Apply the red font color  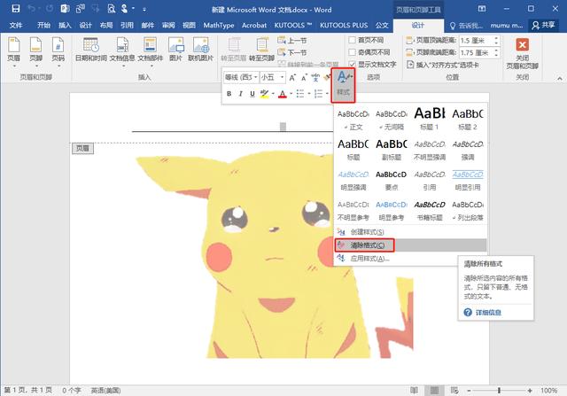click(x=283, y=94)
